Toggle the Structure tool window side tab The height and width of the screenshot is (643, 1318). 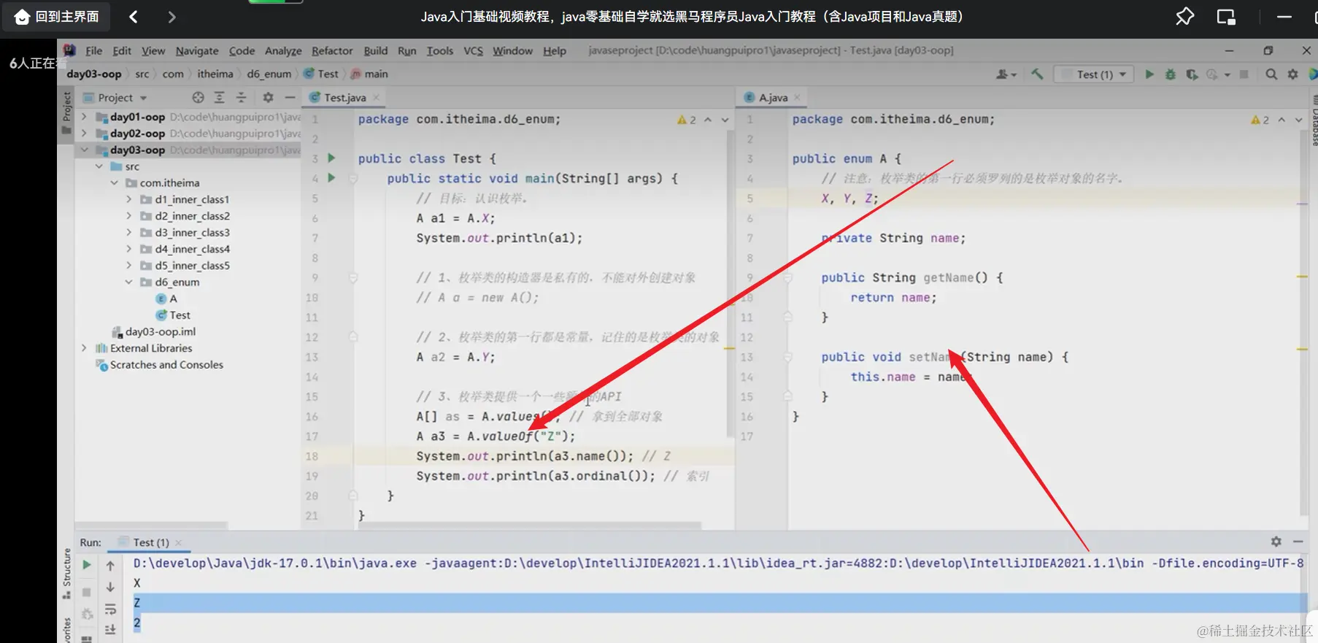point(66,573)
